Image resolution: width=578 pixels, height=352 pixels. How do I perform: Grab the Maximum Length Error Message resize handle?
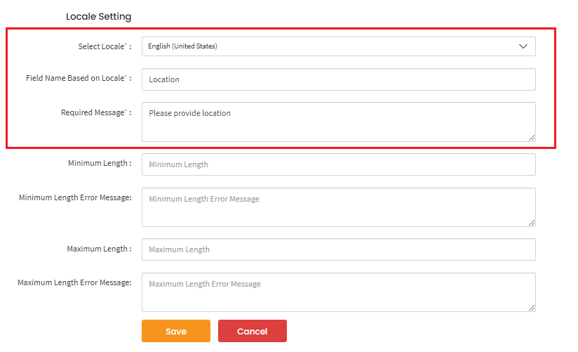(x=532, y=307)
